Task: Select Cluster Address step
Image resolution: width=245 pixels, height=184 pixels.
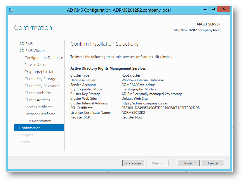Action: tap(37, 100)
